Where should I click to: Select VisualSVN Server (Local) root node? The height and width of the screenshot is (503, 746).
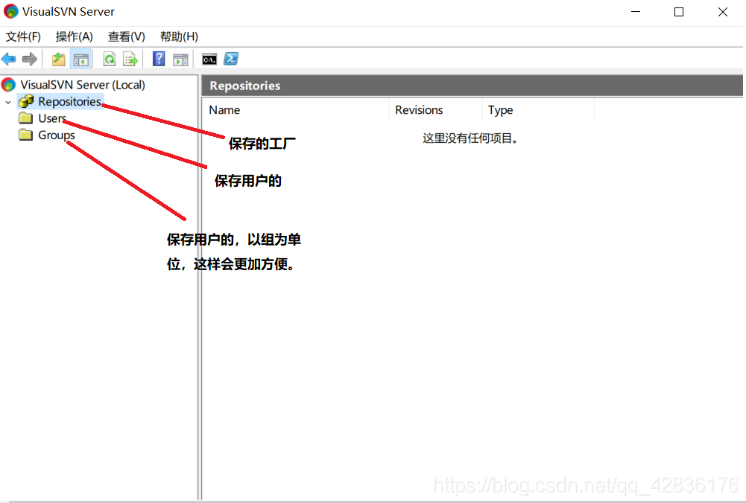[x=83, y=85]
